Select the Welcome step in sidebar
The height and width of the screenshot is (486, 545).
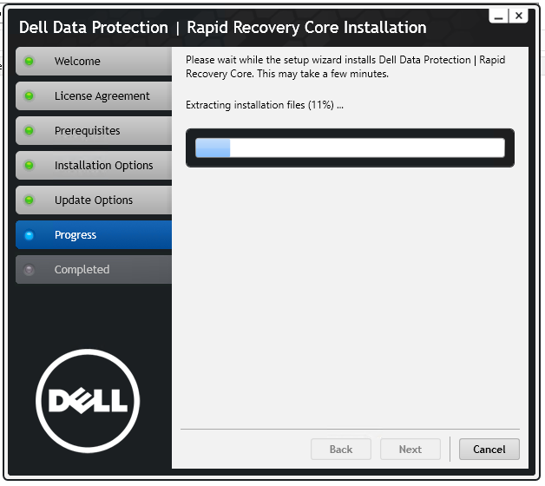(94, 62)
